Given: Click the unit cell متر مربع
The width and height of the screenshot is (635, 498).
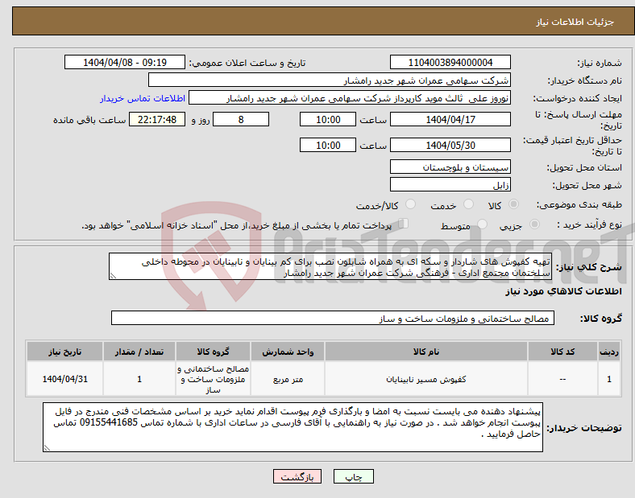Looking at the screenshot, I should (x=288, y=379).
